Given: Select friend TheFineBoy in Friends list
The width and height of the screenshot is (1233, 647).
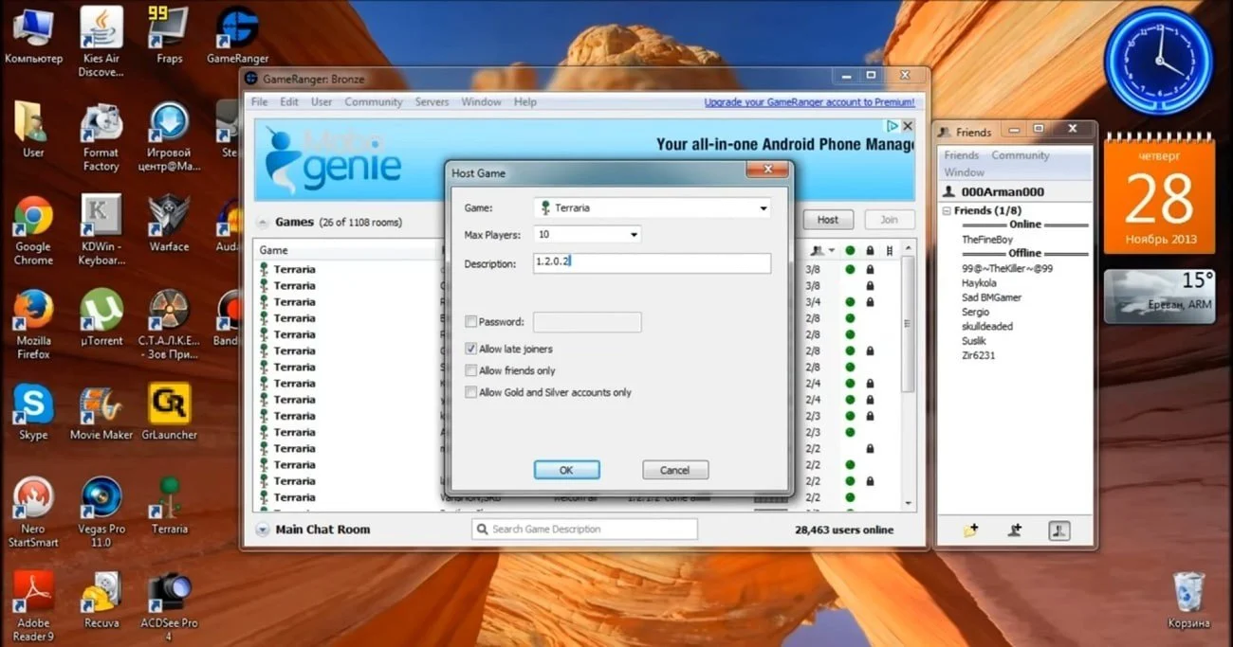Looking at the screenshot, I should click(x=985, y=240).
